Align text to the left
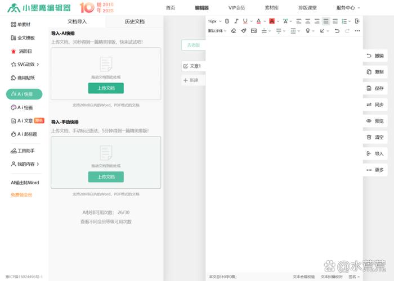 pos(298,21)
